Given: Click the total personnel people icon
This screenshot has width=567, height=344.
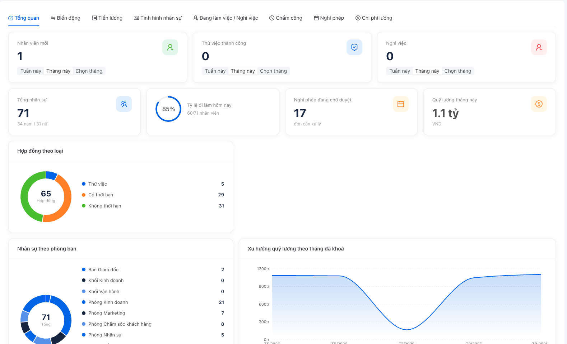Looking at the screenshot, I should pyautogui.click(x=124, y=104).
